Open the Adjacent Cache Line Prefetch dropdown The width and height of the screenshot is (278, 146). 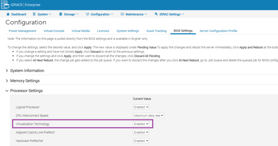141,132
